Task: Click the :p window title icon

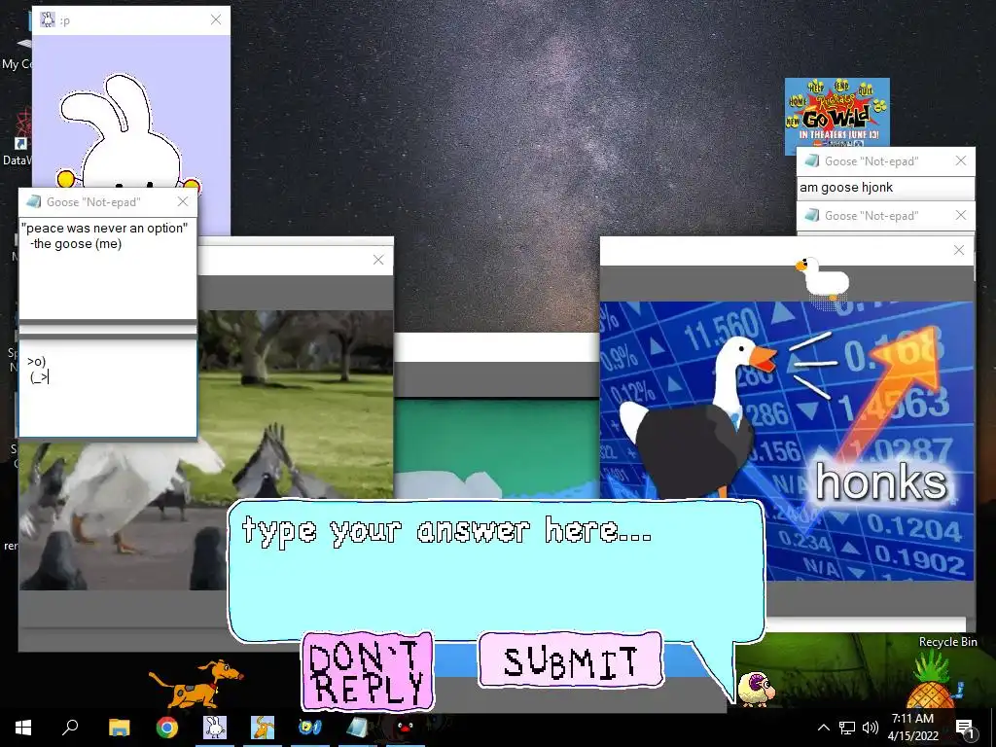Action: [x=48, y=19]
